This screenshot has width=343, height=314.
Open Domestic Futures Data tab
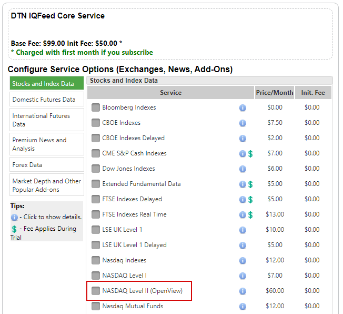coord(47,99)
